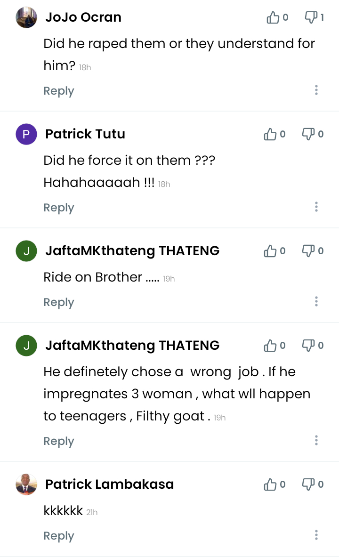The width and height of the screenshot is (339, 557).
Task: Like JoJo Ocran's comment
Action: 273,18
